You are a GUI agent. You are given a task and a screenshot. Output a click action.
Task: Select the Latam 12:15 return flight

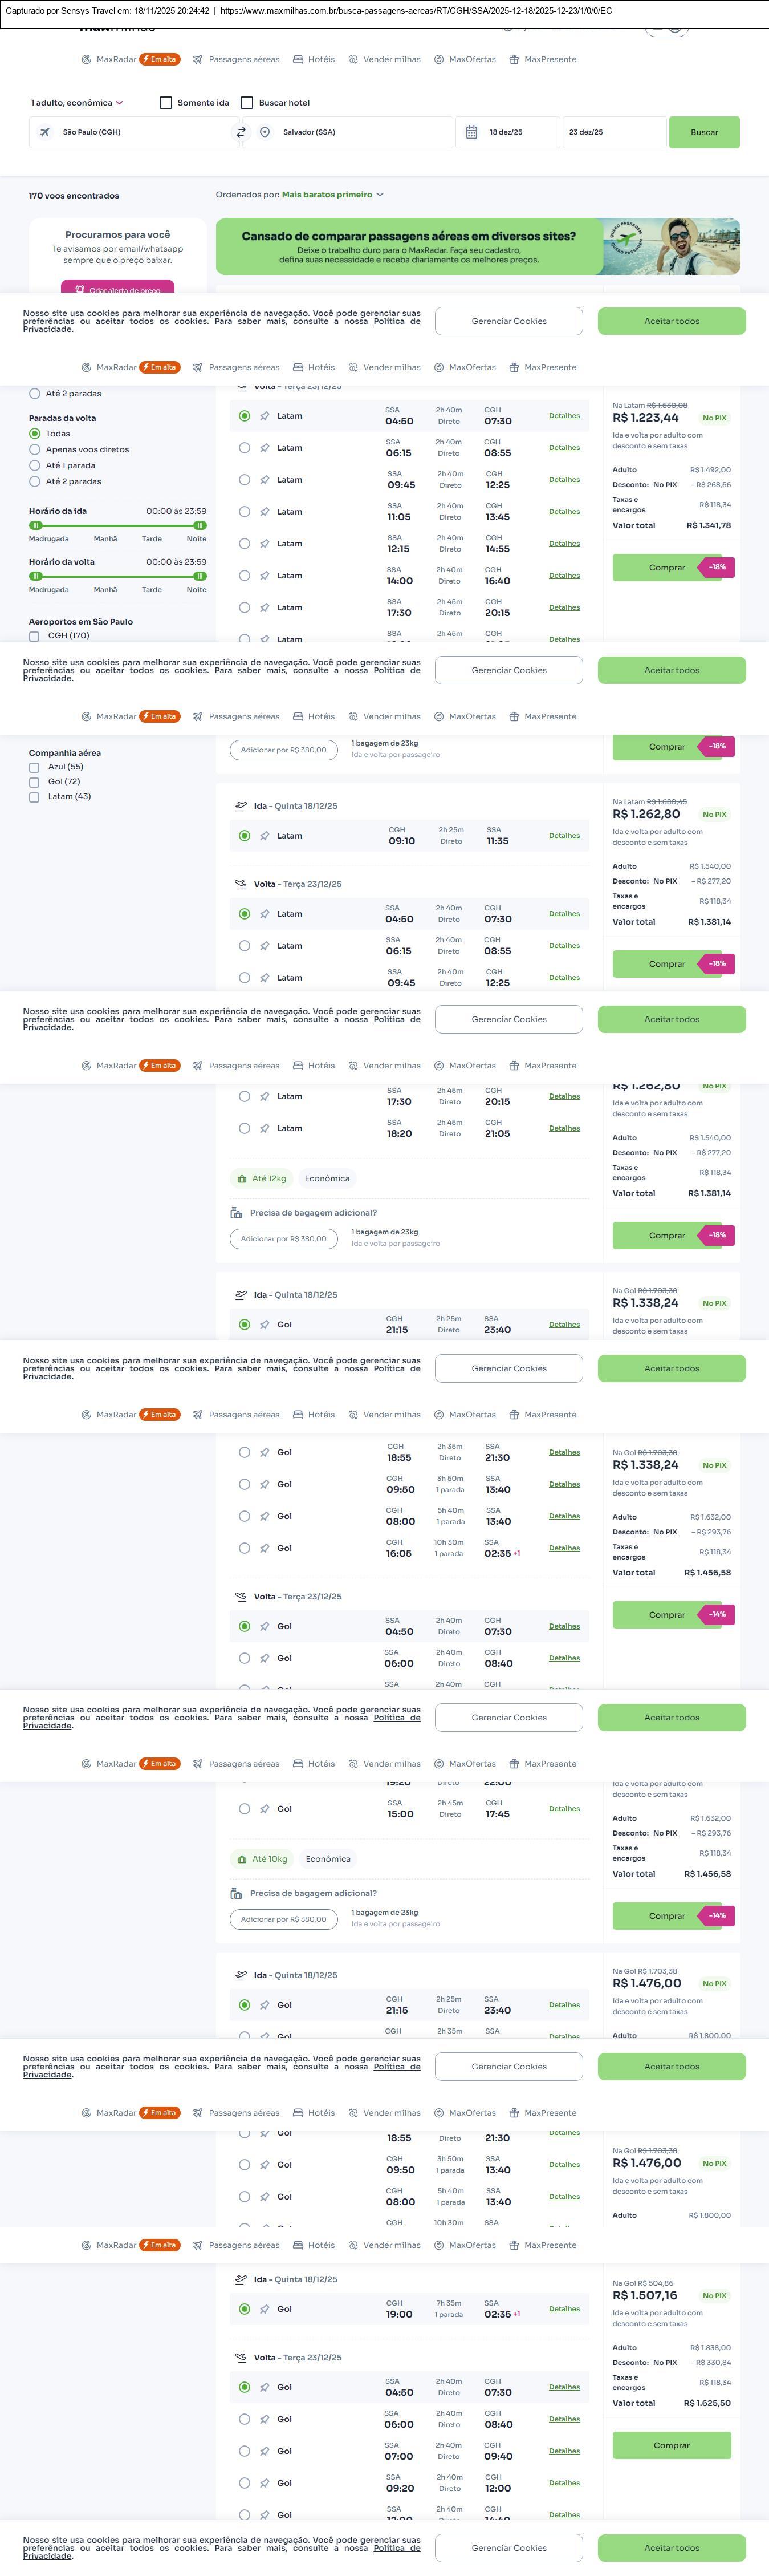[x=244, y=544]
